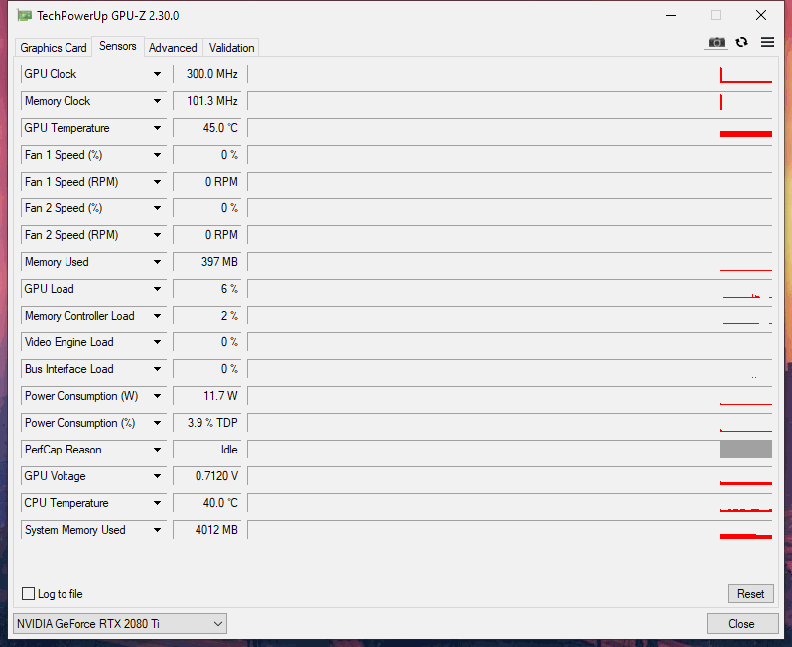This screenshot has height=647, width=792.
Task: Expand the GPU Temperature dropdown arrow
Action: [x=157, y=128]
